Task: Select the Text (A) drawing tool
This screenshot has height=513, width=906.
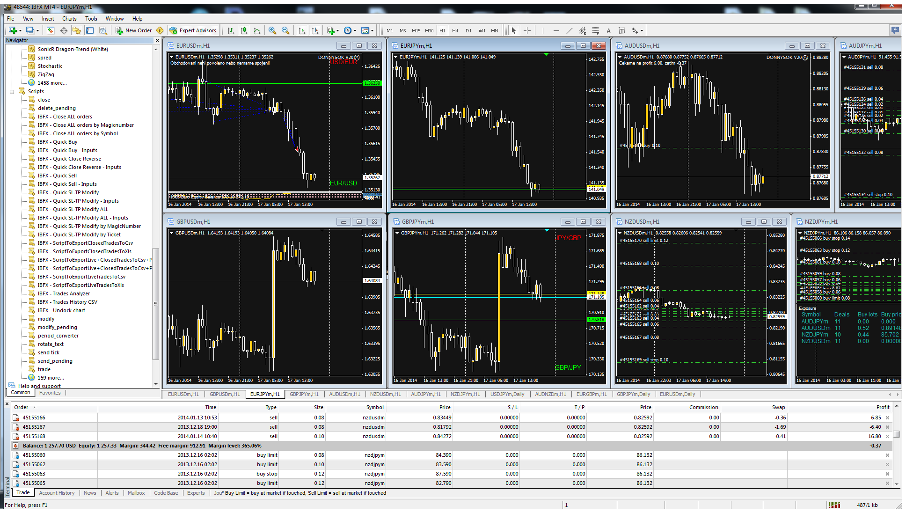Action: coord(608,30)
